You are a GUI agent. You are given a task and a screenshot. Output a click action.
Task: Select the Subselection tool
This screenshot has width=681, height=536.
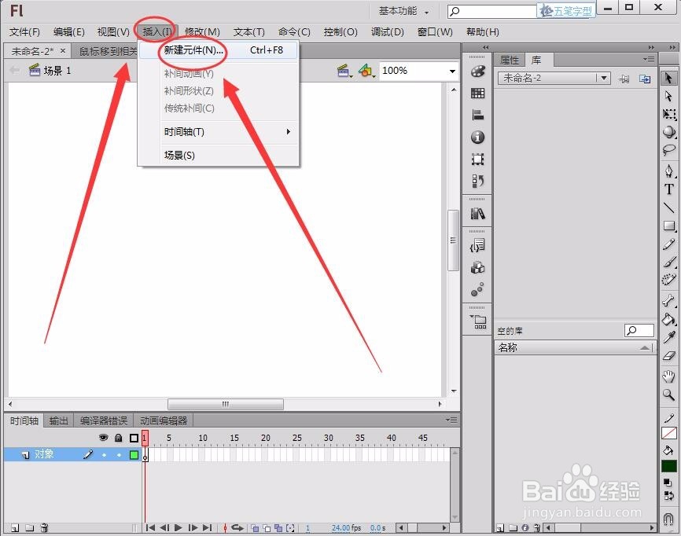click(x=668, y=96)
